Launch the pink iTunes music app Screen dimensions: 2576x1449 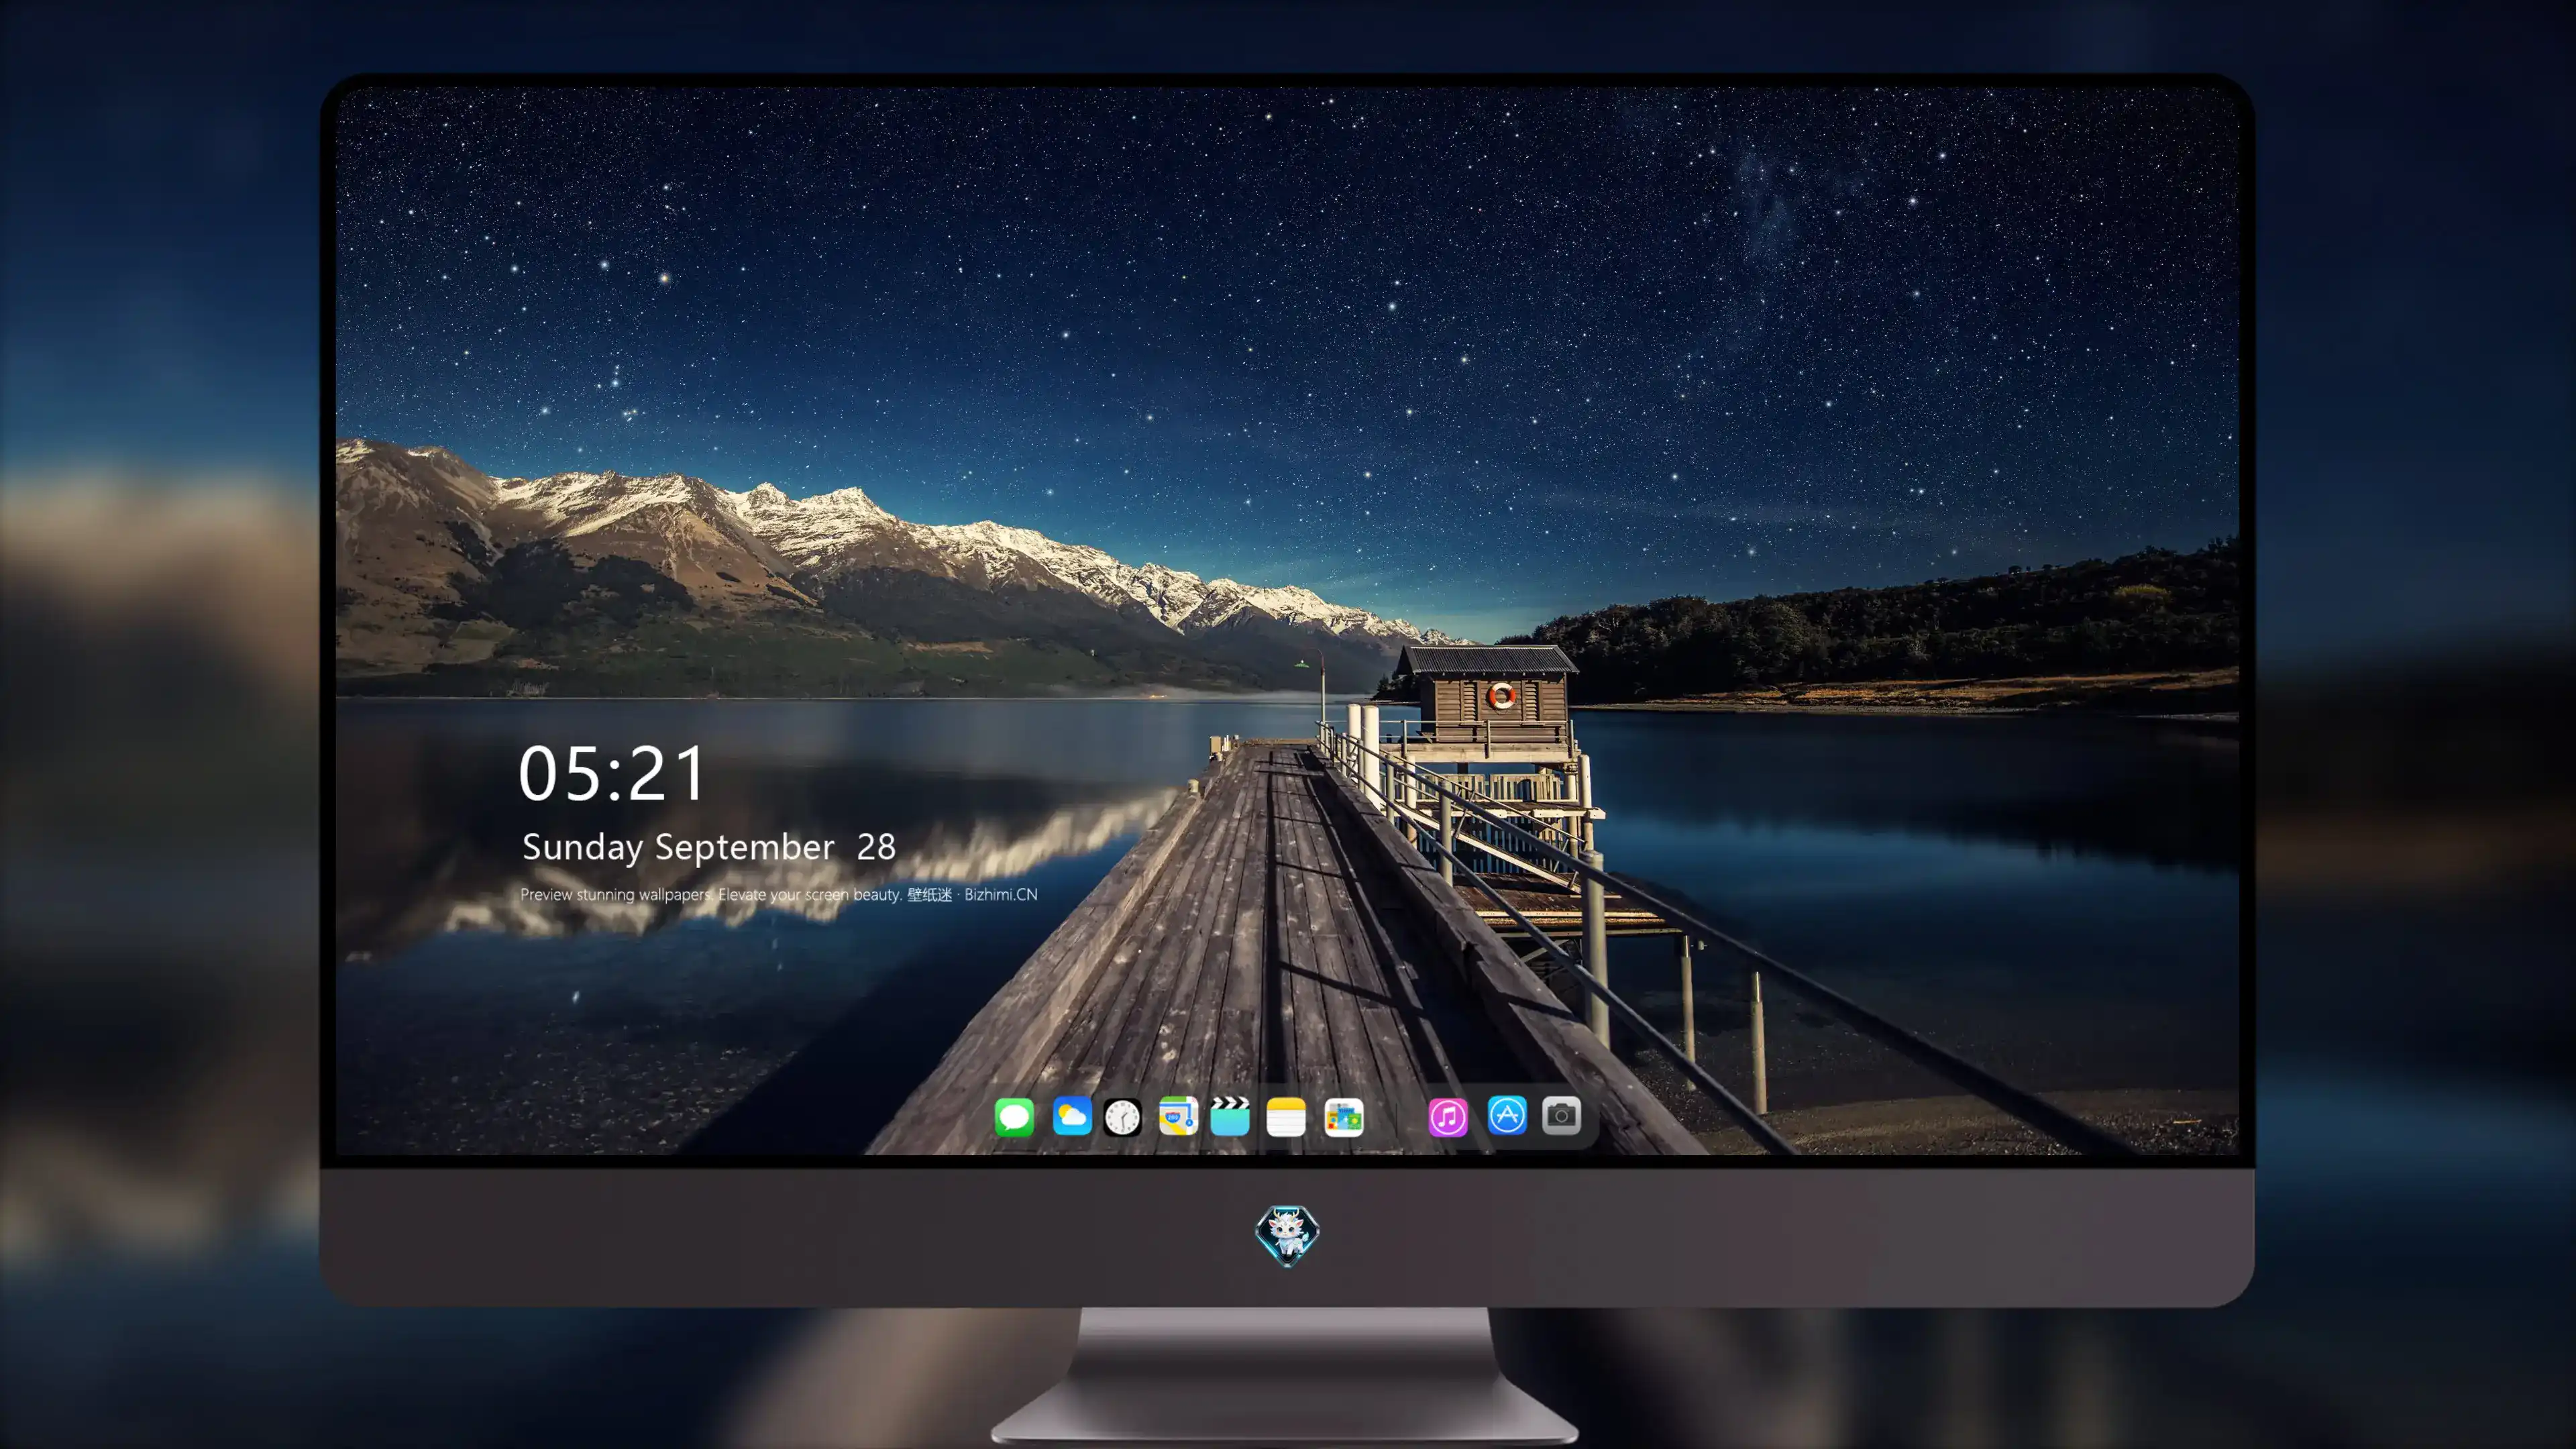[1448, 1117]
